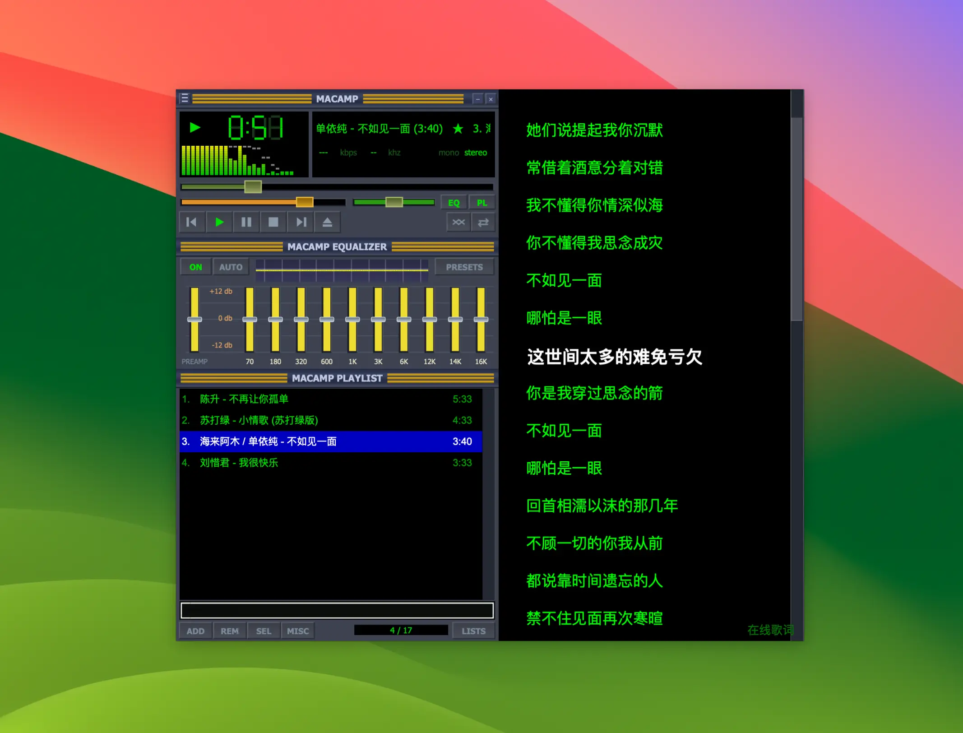
Task: Click the 16K equalizer band slider
Action: (x=481, y=319)
